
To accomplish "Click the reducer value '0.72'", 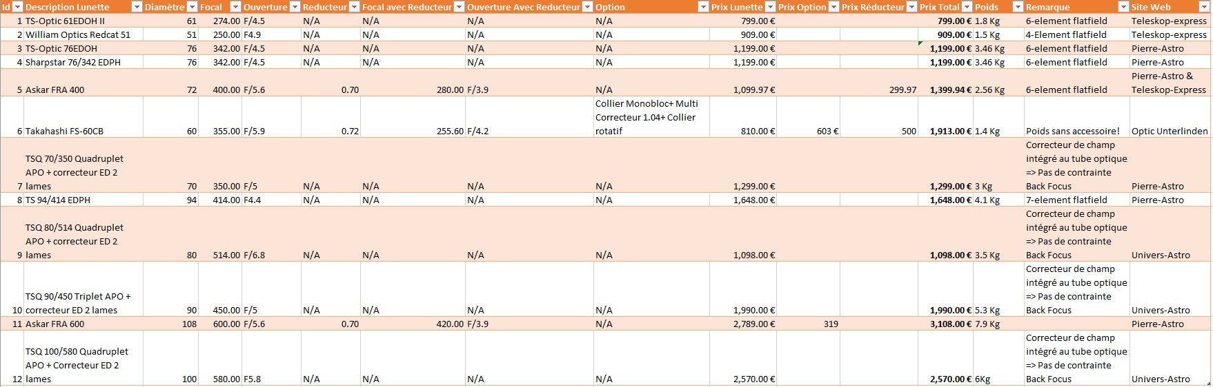I will [x=350, y=131].
